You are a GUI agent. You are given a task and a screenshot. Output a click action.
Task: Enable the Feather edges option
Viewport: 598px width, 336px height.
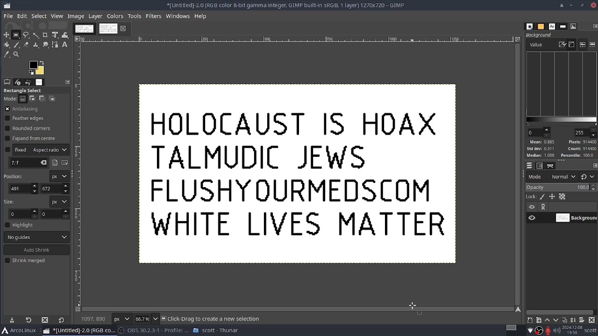[7, 119]
